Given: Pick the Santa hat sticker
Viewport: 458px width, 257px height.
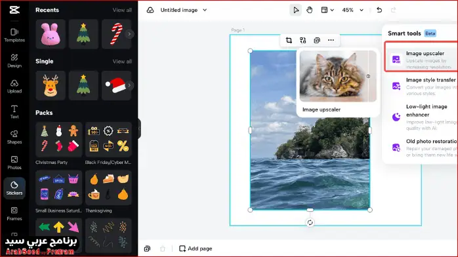Looking at the screenshot, I should [x=116, y=85].
